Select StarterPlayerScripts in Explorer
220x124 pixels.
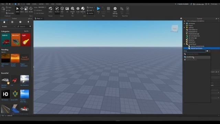[x=196, y=48]
